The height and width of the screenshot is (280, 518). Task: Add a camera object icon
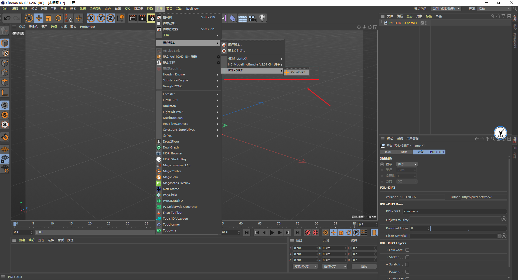252,18
